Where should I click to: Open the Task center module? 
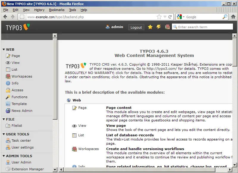[x=18, y=140]
